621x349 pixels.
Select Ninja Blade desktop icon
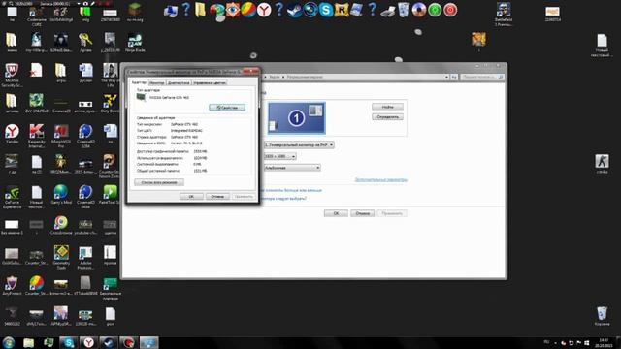coord(135,43)
